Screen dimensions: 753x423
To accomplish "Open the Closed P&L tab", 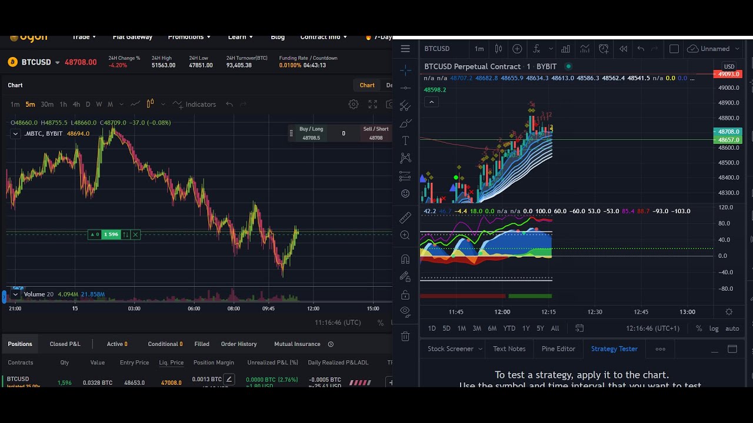I will click(x=65, y=344).
